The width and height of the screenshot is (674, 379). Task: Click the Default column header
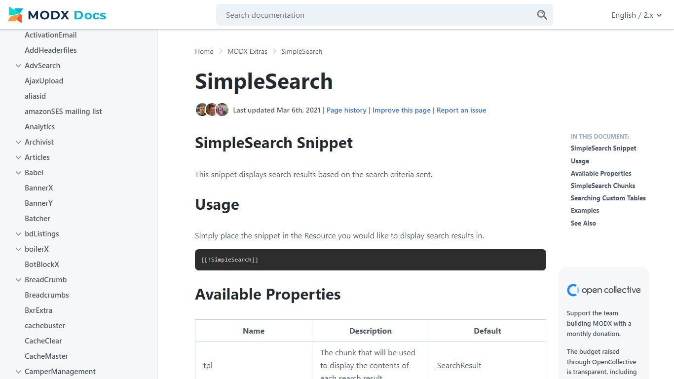487,331
